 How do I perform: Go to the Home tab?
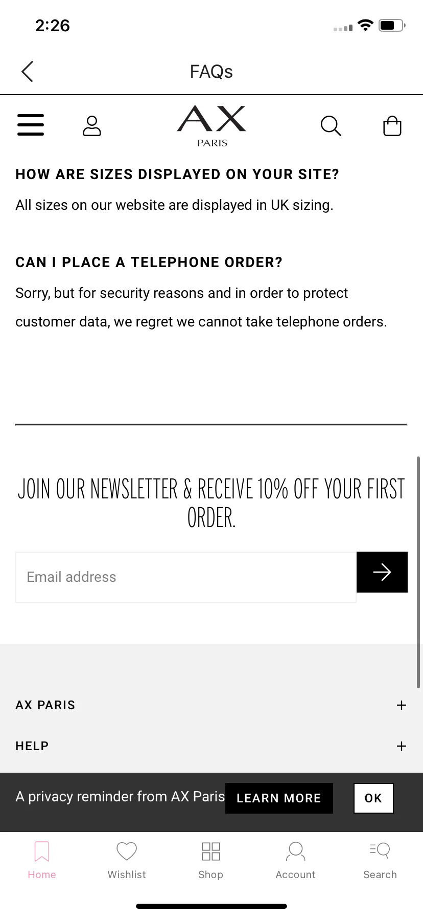point(42,860)
